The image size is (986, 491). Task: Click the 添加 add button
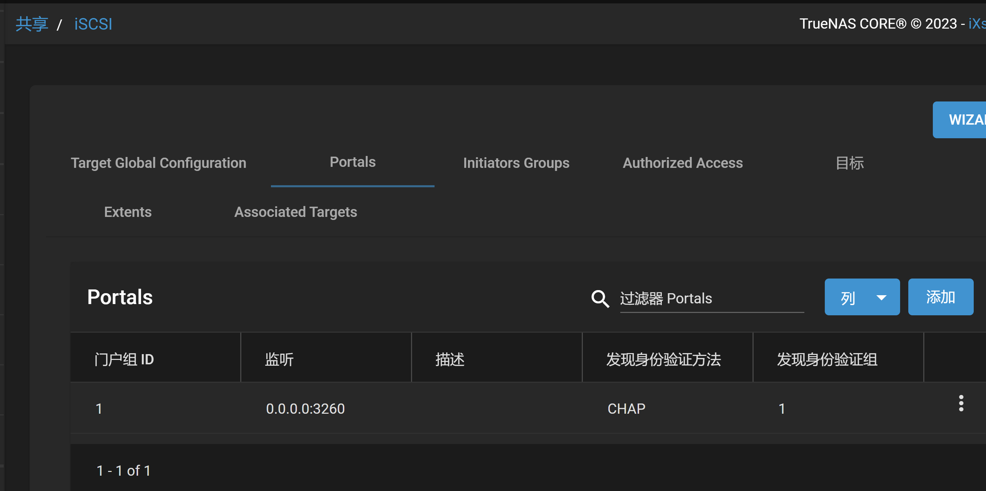[940, 297]
